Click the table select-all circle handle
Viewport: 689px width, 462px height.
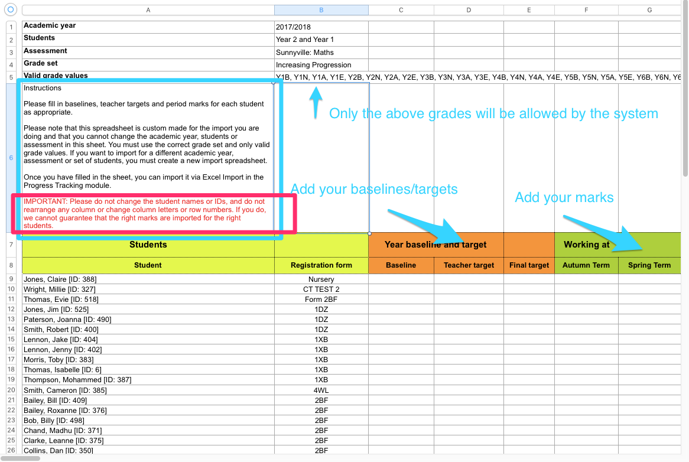tap(11, 10)
